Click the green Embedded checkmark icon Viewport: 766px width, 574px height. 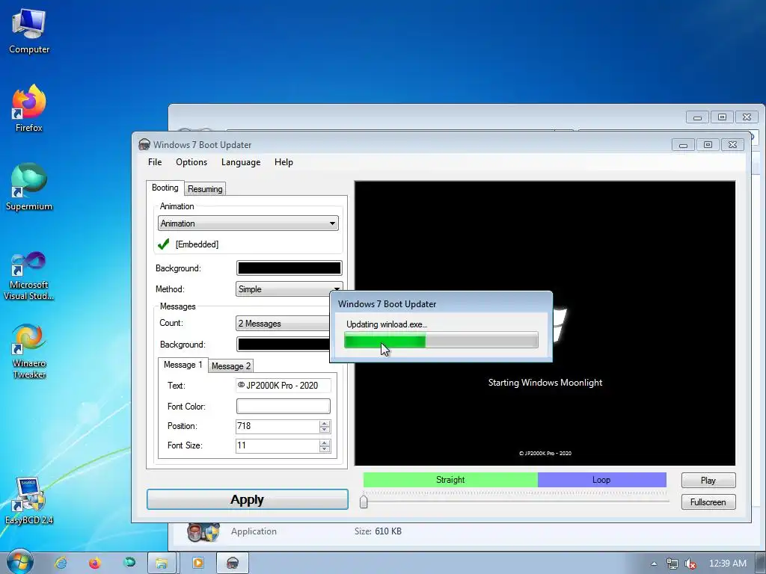(x=164, y=244)
